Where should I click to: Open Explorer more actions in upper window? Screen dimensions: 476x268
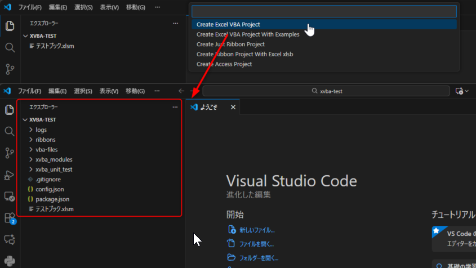(175, 24)
